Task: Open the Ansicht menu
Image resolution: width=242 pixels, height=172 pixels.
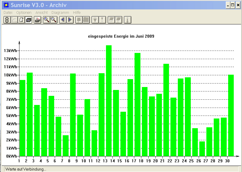Action: 42,12
